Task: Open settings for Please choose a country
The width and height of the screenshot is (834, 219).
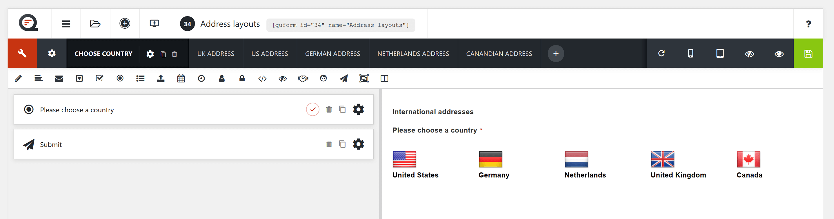Action: click(358, 109)
